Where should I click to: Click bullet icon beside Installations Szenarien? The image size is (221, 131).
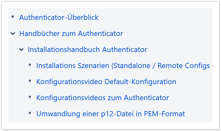(30, 65)
